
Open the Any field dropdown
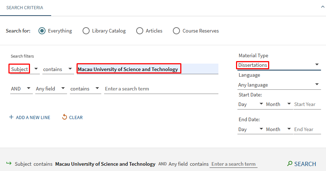[x=51, y=89]
